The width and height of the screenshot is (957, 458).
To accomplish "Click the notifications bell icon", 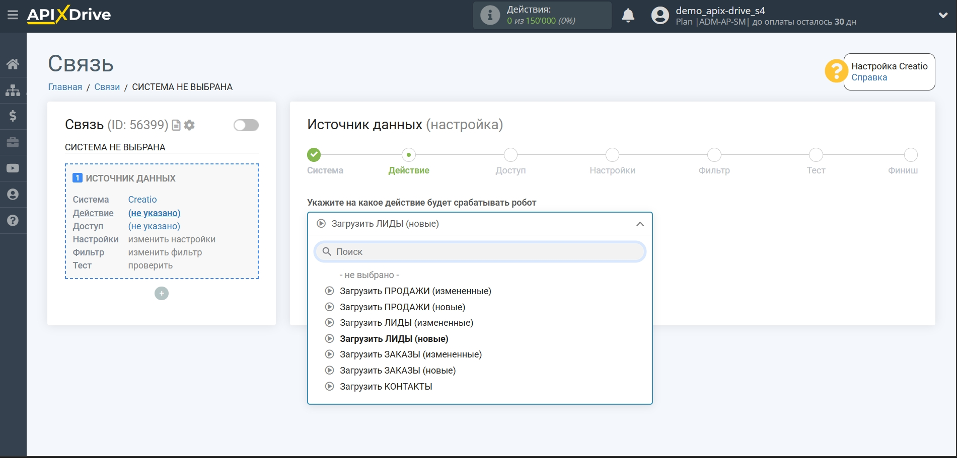I will pyautogui.click(x=628, y=16).
